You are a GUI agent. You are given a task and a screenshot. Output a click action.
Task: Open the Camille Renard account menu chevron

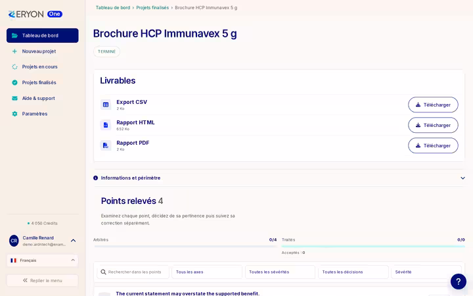pos(73,241)
